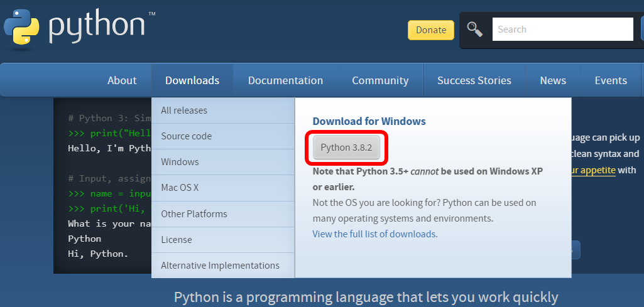This screenshot has width=644, height=307.
Task: Open Alternative Implementations submenu entry
Action: click(x=223, y=266)
